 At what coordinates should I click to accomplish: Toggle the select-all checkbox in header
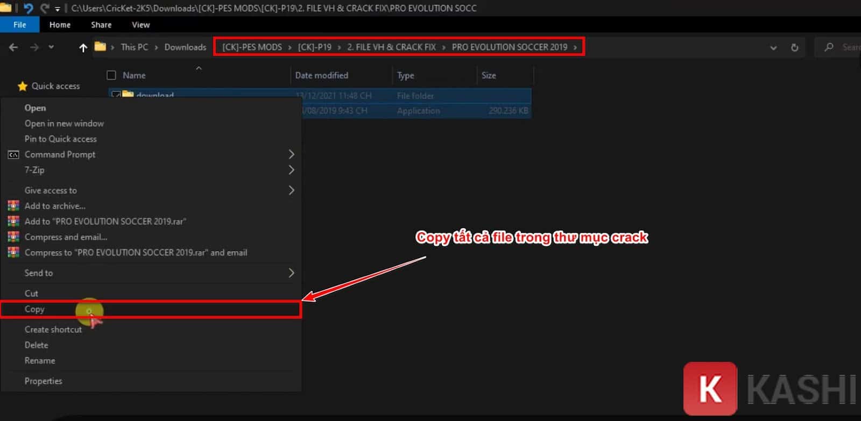point(111,75)
